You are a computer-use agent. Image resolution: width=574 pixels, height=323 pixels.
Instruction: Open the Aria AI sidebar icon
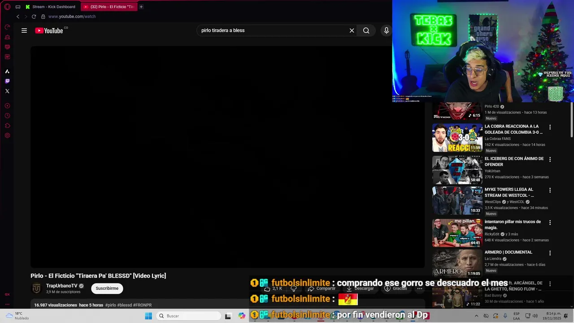(x=7, y=71)
